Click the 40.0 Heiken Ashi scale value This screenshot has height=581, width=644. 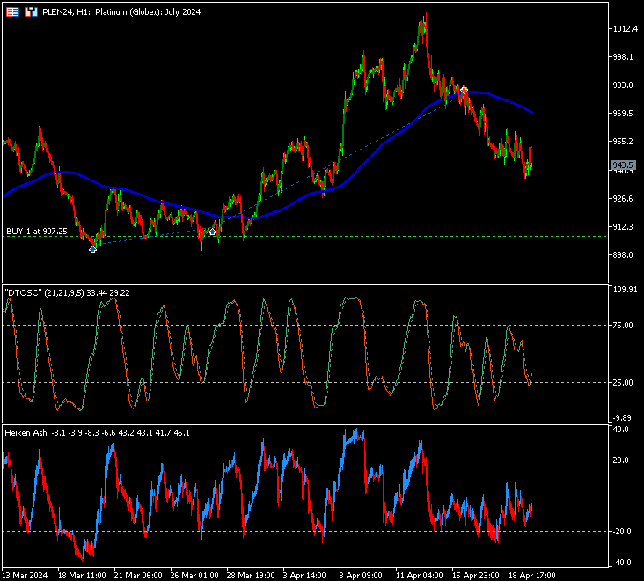620,430
